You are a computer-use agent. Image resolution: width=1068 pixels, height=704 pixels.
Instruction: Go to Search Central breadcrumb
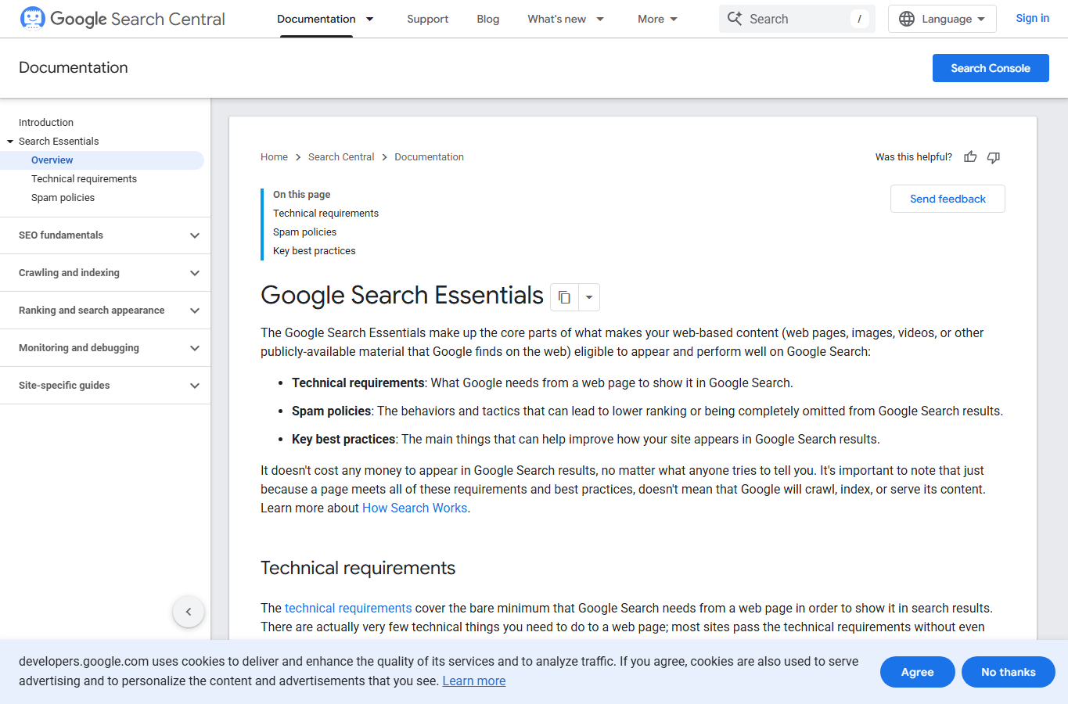click(341, 157)
